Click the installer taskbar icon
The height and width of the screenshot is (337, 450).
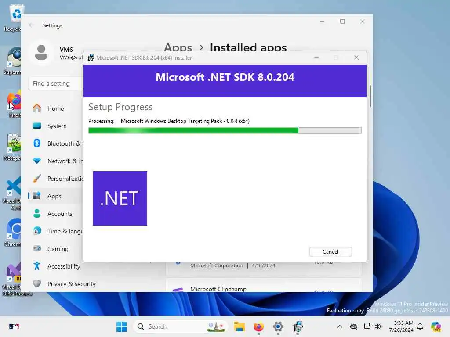point(298,326)
